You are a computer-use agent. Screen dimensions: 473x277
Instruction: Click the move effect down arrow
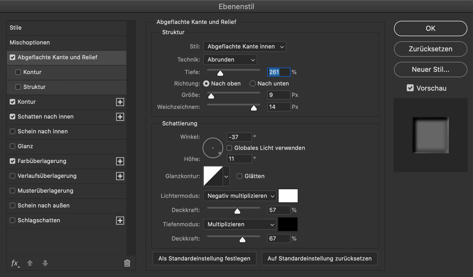(45, 263)
